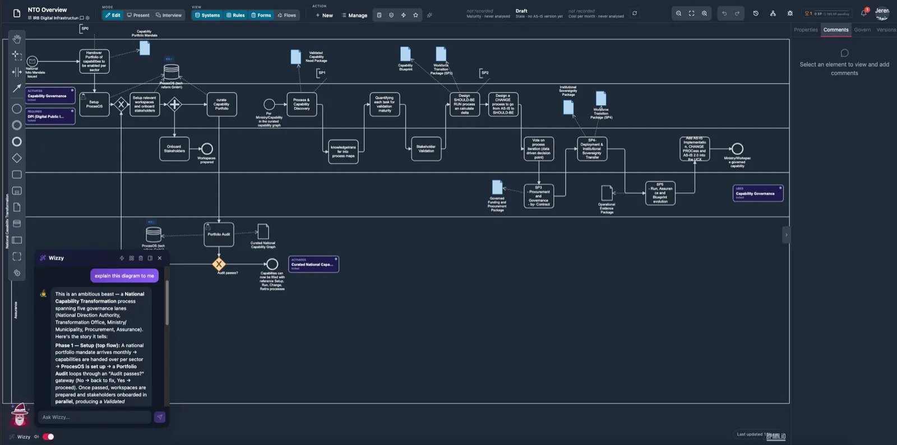The image size is (897, 445).
Task: Open the Properties tab
Action: pos(806,30)
